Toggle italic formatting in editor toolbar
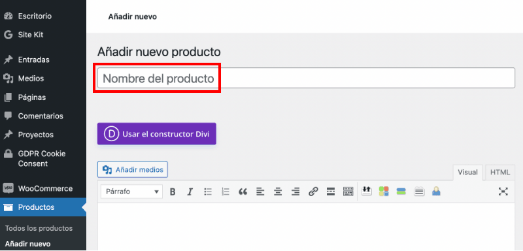The image size is (523, 251). click(190, 192)
